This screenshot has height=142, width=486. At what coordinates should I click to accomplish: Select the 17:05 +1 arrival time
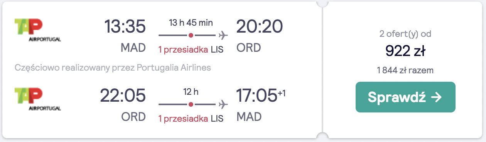point(261,95)
